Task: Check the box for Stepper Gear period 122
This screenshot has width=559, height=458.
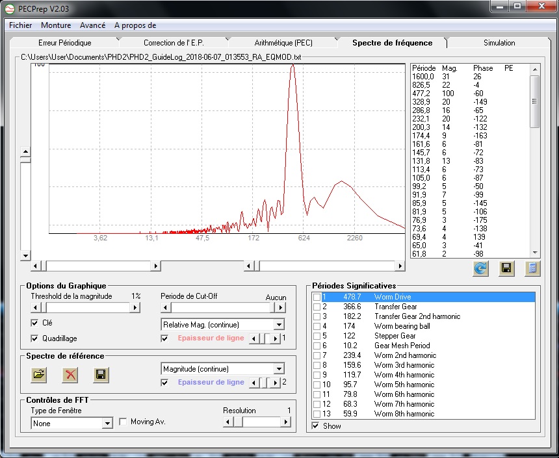Action: point(317,336)
